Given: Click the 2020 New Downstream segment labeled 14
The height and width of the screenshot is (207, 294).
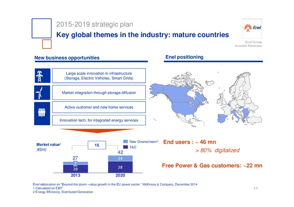Looking at the screenshot, I should 120,158.
